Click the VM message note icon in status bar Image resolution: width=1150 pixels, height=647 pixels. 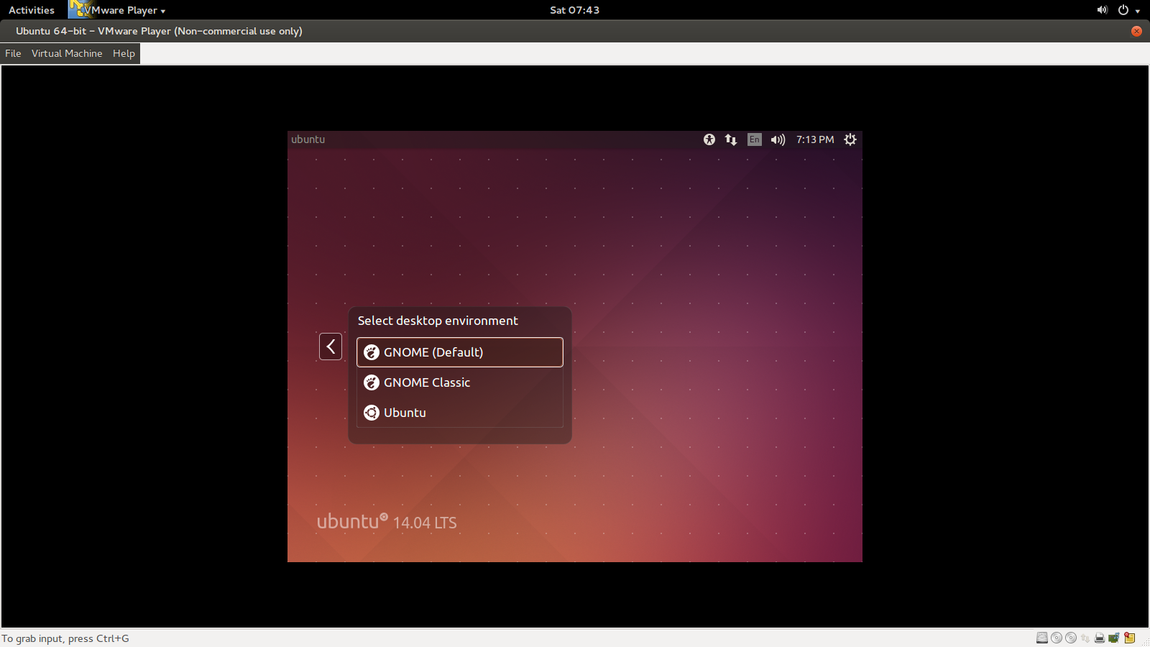[x=1128, y=638]
